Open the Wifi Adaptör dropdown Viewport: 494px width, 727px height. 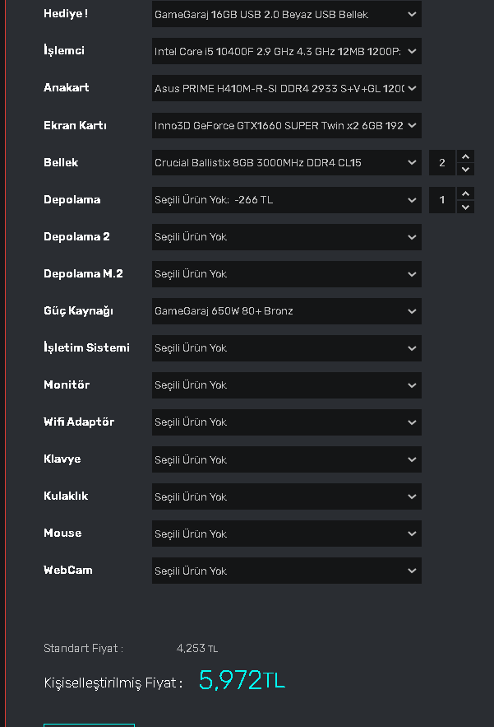[x=286, y=422]
